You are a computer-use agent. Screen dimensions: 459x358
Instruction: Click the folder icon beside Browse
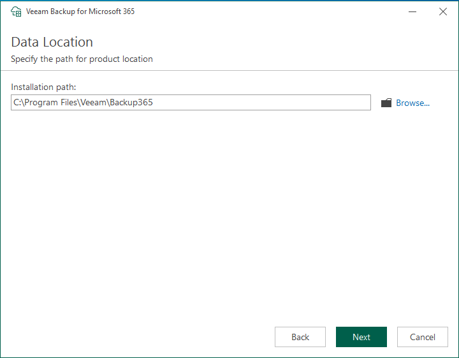(386, 103)
